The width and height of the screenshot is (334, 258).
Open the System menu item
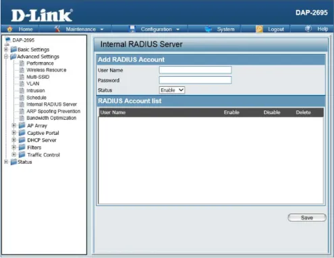click(225, 30)
